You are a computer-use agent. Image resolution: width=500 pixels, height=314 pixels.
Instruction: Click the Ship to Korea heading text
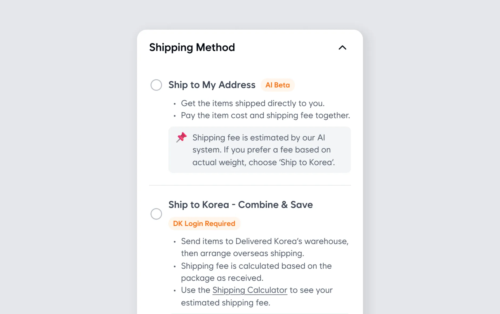coord(240,205)
